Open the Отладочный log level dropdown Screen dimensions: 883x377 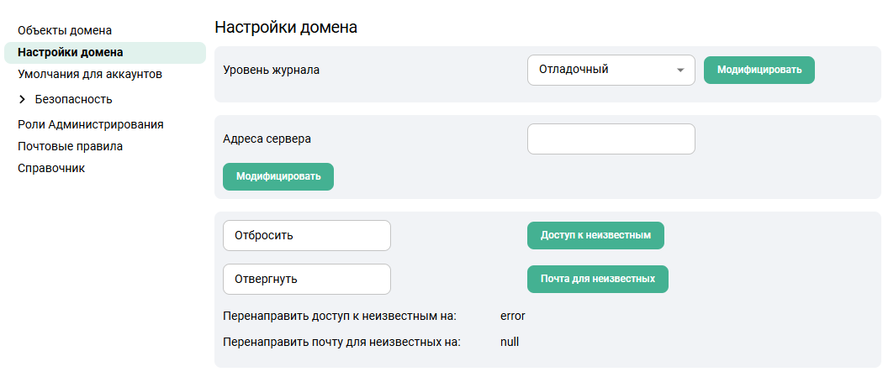pos(601,70)
